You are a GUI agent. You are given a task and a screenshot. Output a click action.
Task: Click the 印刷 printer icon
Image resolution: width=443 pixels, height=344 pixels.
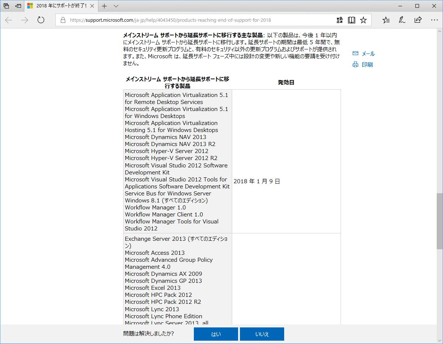pos(355,65)
